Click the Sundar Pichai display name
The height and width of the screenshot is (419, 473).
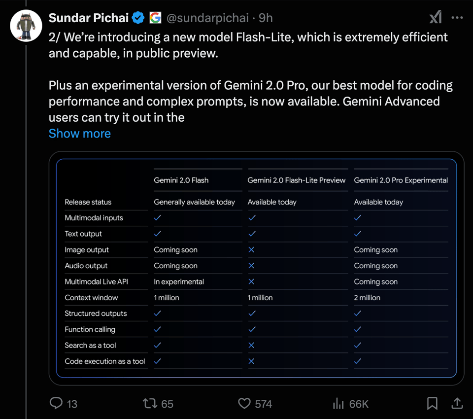tap(89, 18)
